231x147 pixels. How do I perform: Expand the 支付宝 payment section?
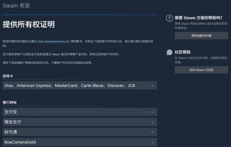pos(80,112)
